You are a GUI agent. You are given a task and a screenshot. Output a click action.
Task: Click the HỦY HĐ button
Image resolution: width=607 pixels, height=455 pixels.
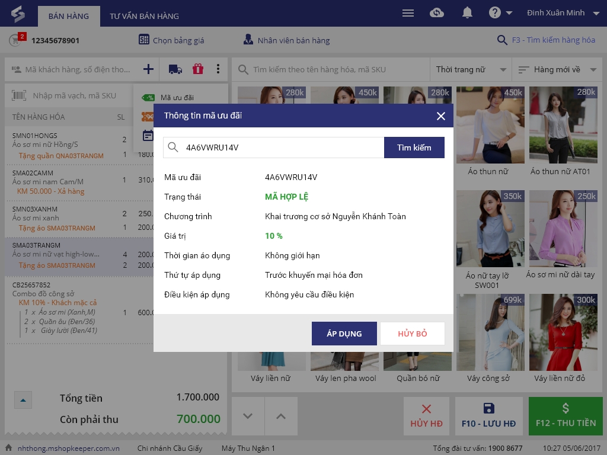(426, 416)
